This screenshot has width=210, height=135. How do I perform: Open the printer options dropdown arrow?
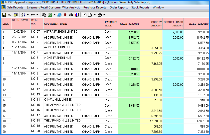click(104, 15)
